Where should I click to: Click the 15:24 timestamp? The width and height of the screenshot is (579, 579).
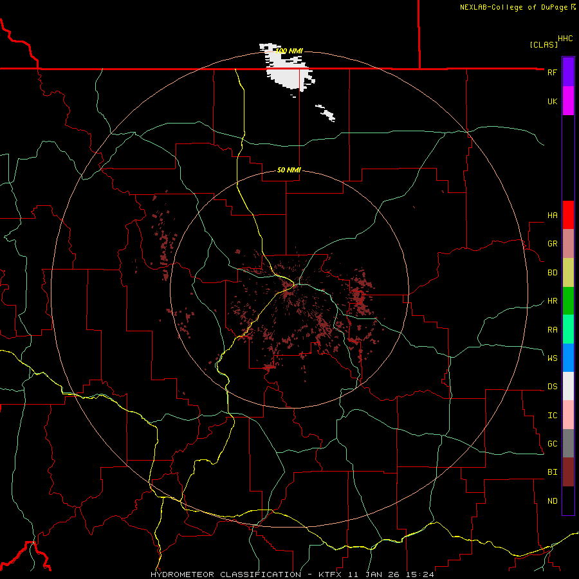point(419,574)
